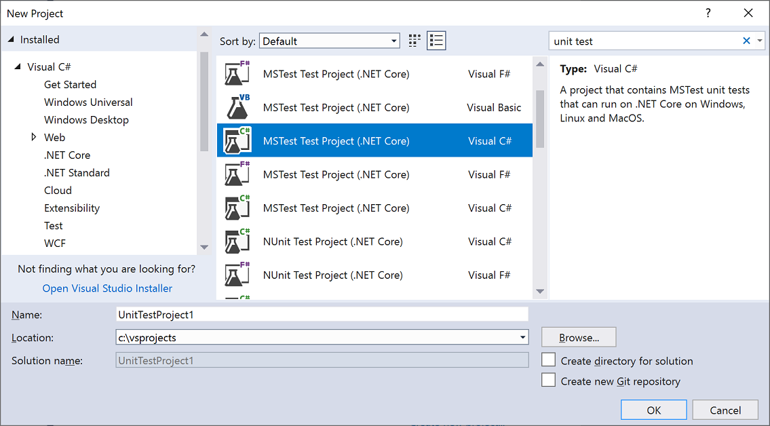Click the template list scroll down arrow

tap(540, 292)
